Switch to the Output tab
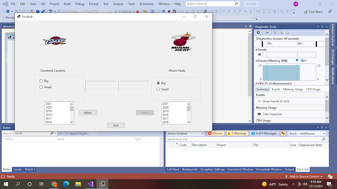Image resolution: width=337 pixels, height=189 pixels. 289,169
